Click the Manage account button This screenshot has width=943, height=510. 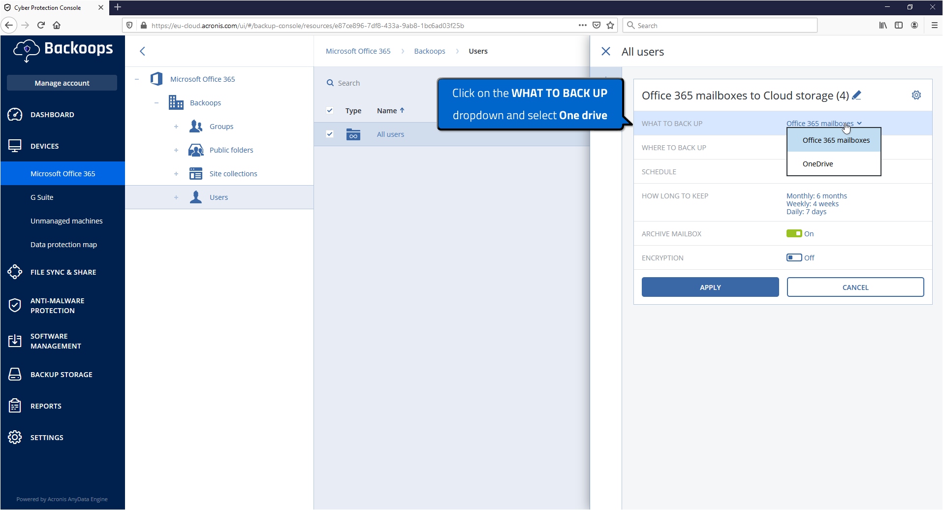tap(62, 83)
